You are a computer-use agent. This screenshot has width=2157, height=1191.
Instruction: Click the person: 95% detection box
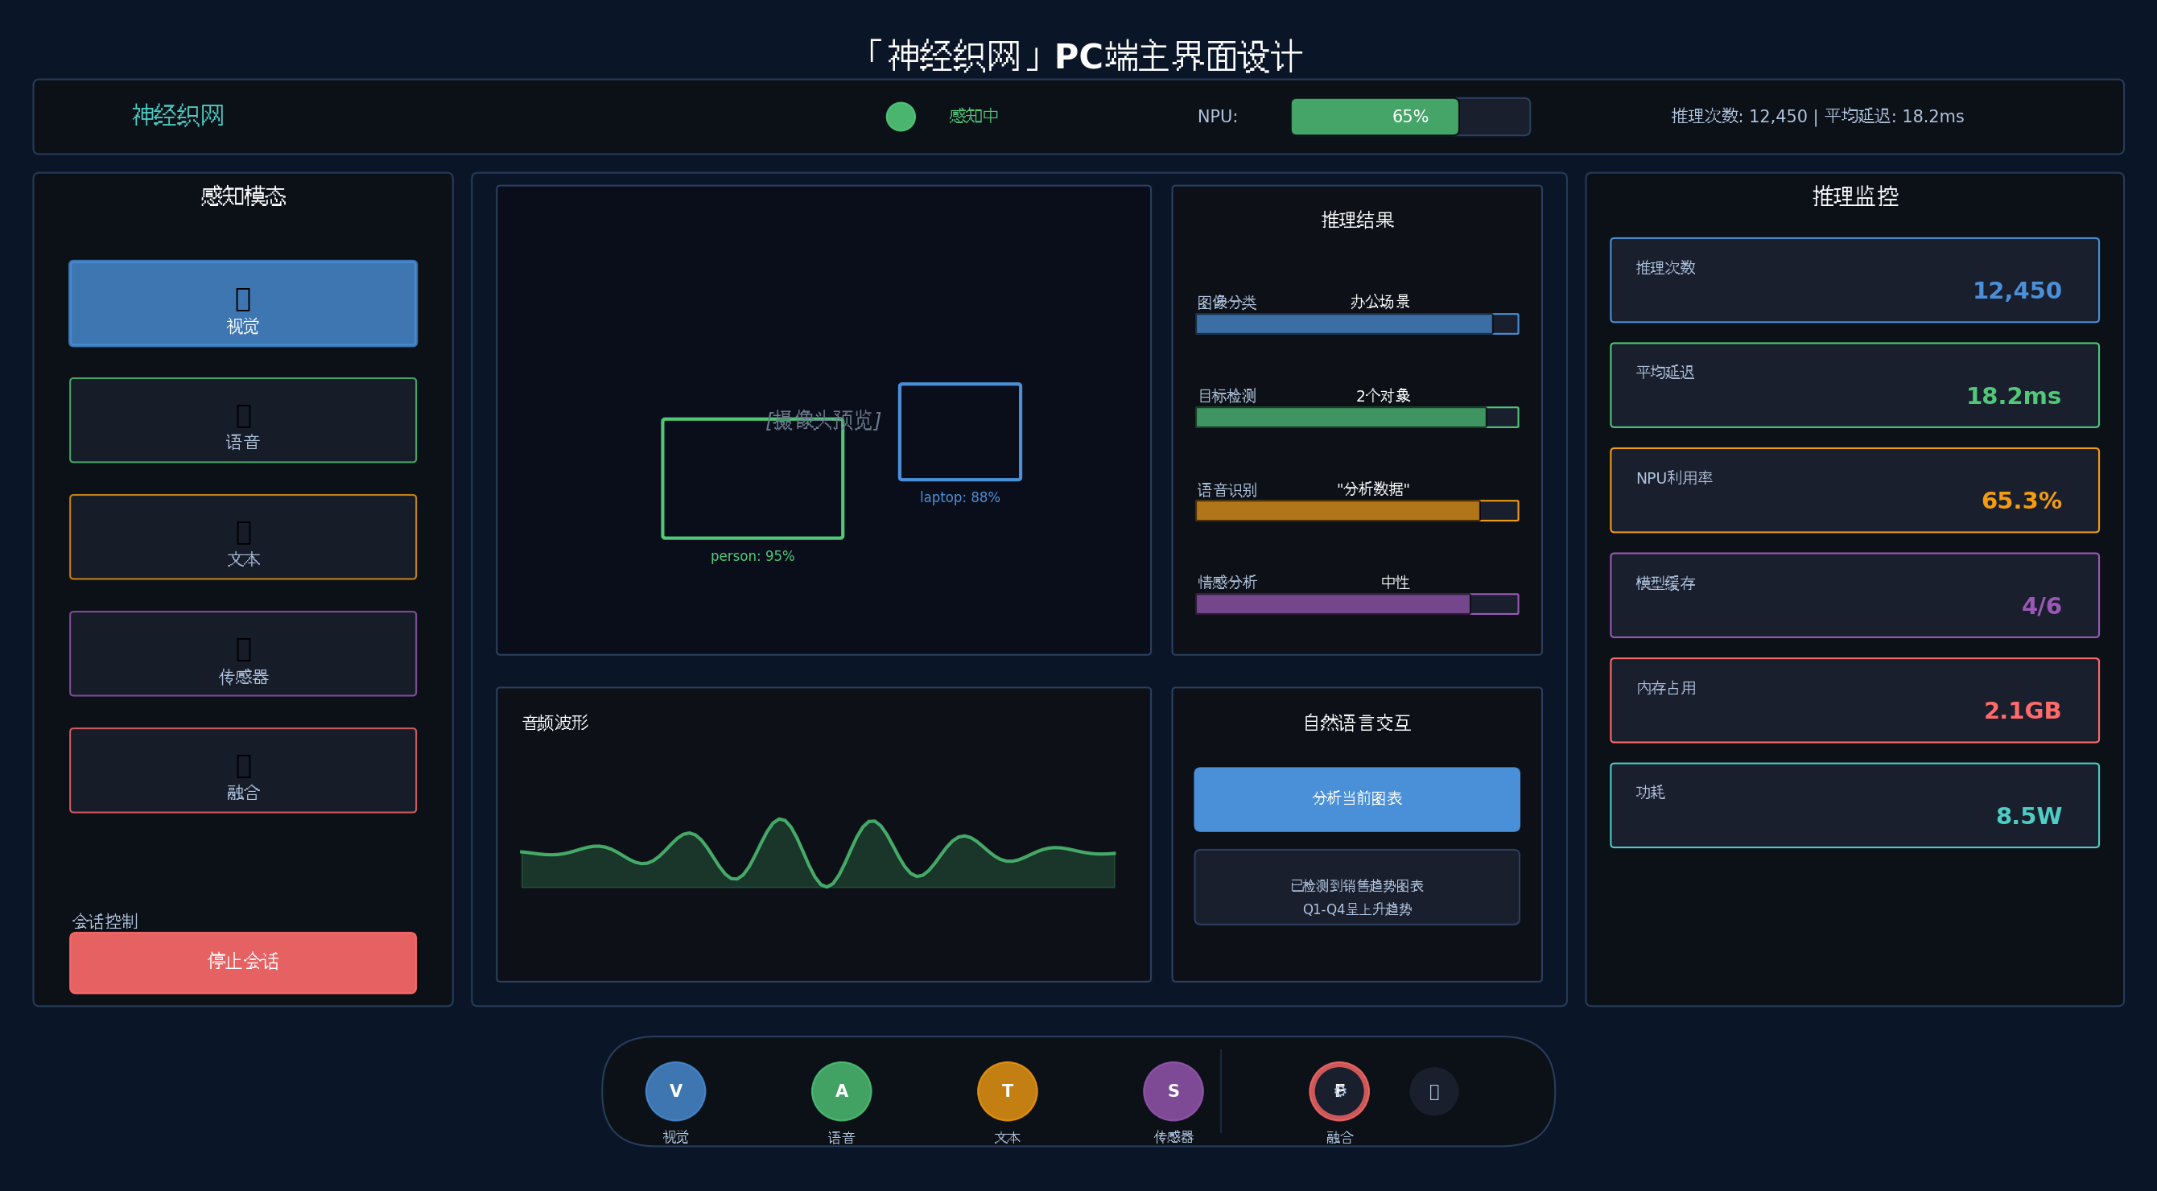tap(753, 479)
